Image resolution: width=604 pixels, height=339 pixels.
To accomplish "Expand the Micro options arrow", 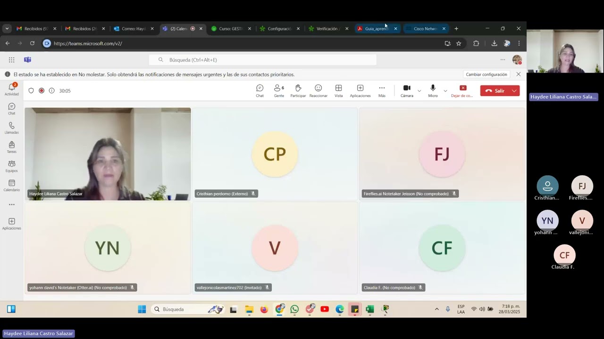I will 445,91.
